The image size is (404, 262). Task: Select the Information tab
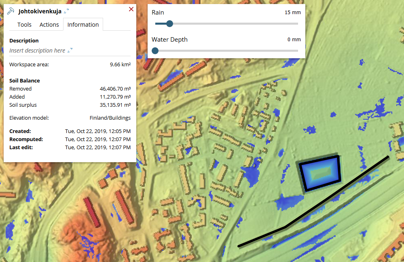[83, 25]
